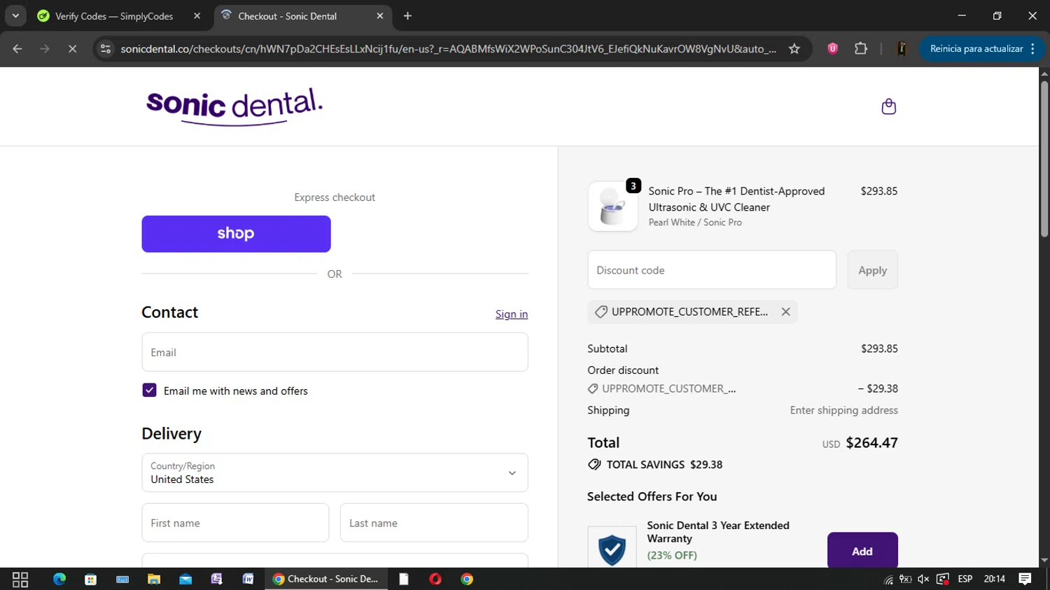Open the browser extensions puzzle icon
Screen dimensions: 1050x590
click(861, 49)
